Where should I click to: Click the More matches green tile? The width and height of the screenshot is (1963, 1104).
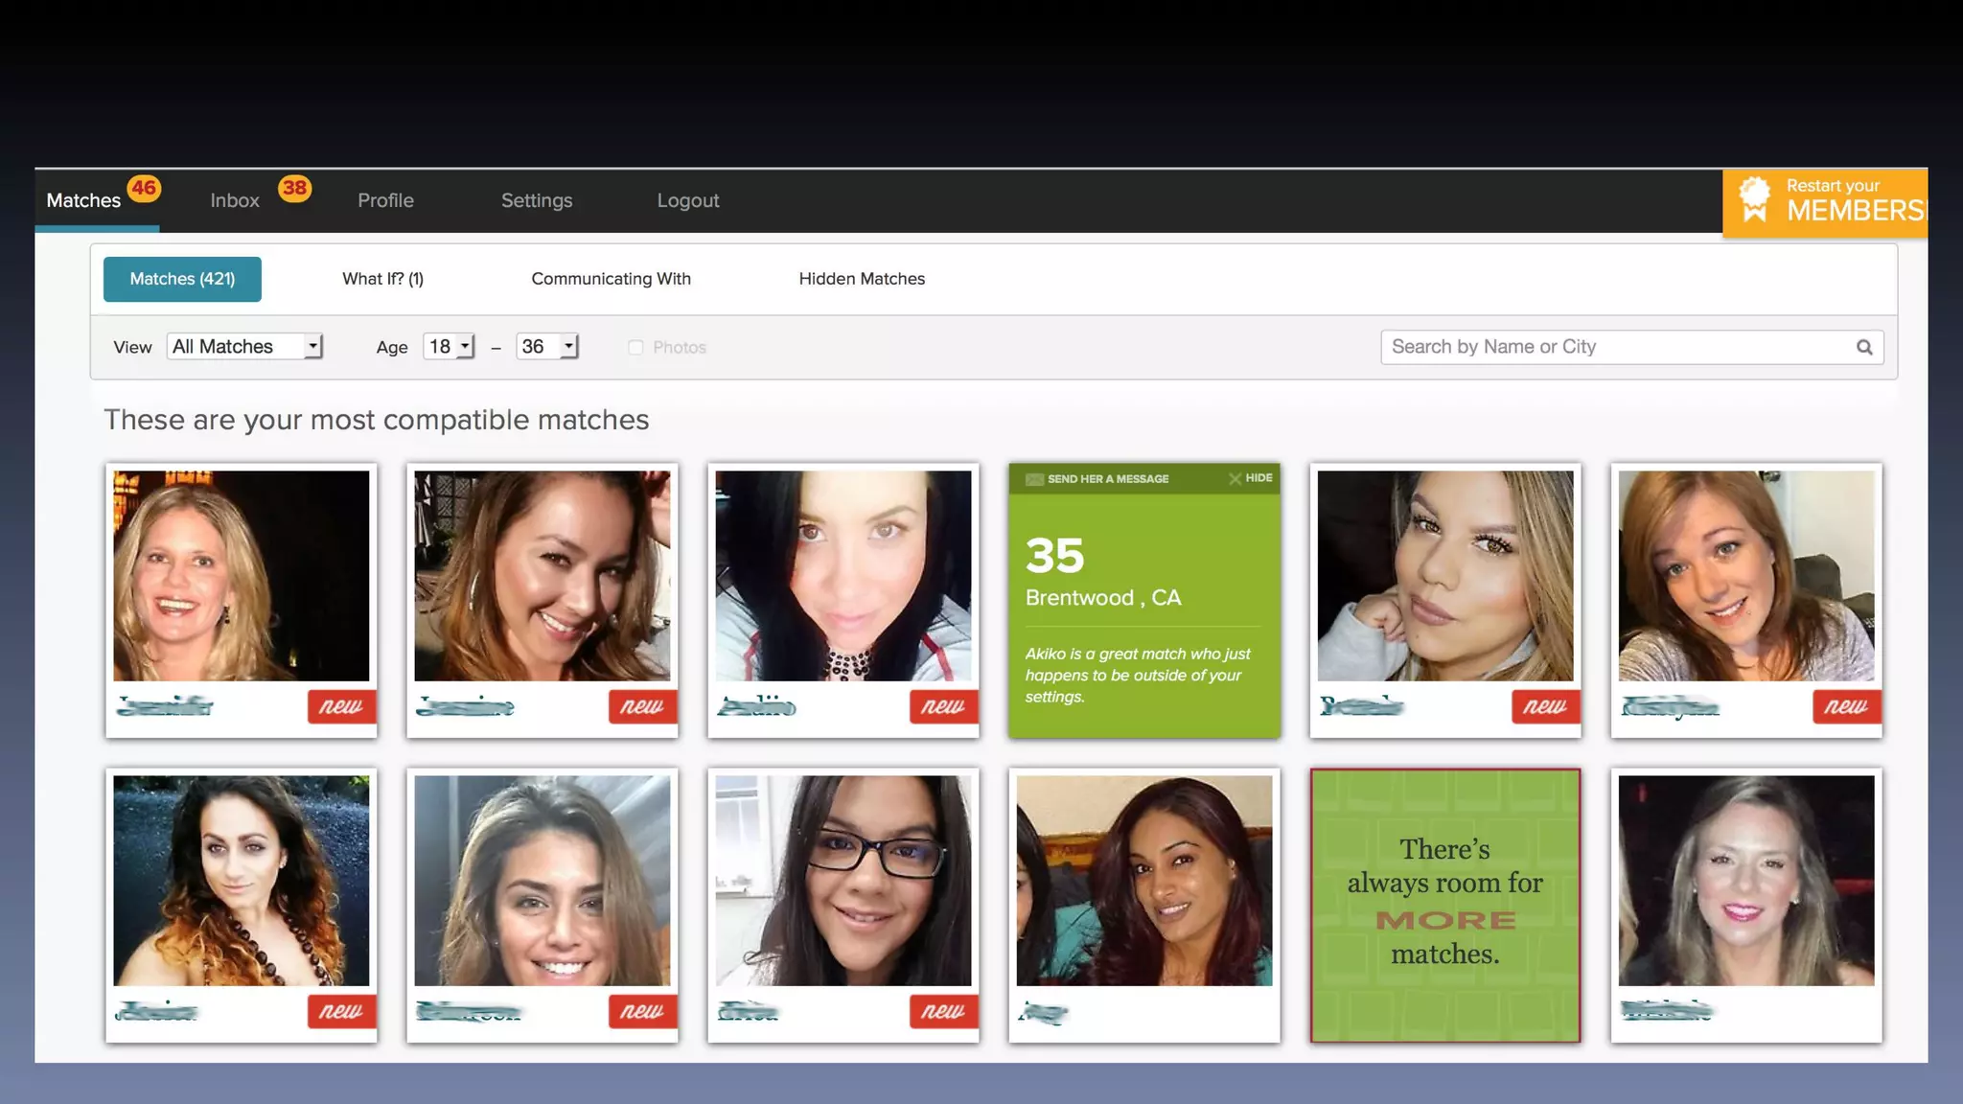[1444, 905]
